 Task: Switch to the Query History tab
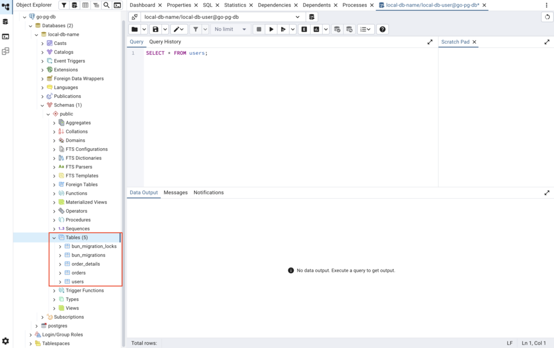(165, 42)
